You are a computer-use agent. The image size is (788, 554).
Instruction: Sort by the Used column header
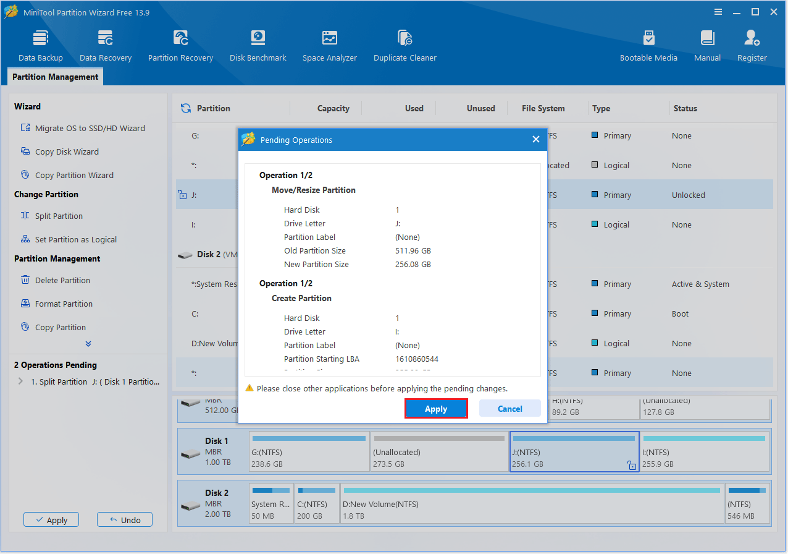(x=414, y=108)
